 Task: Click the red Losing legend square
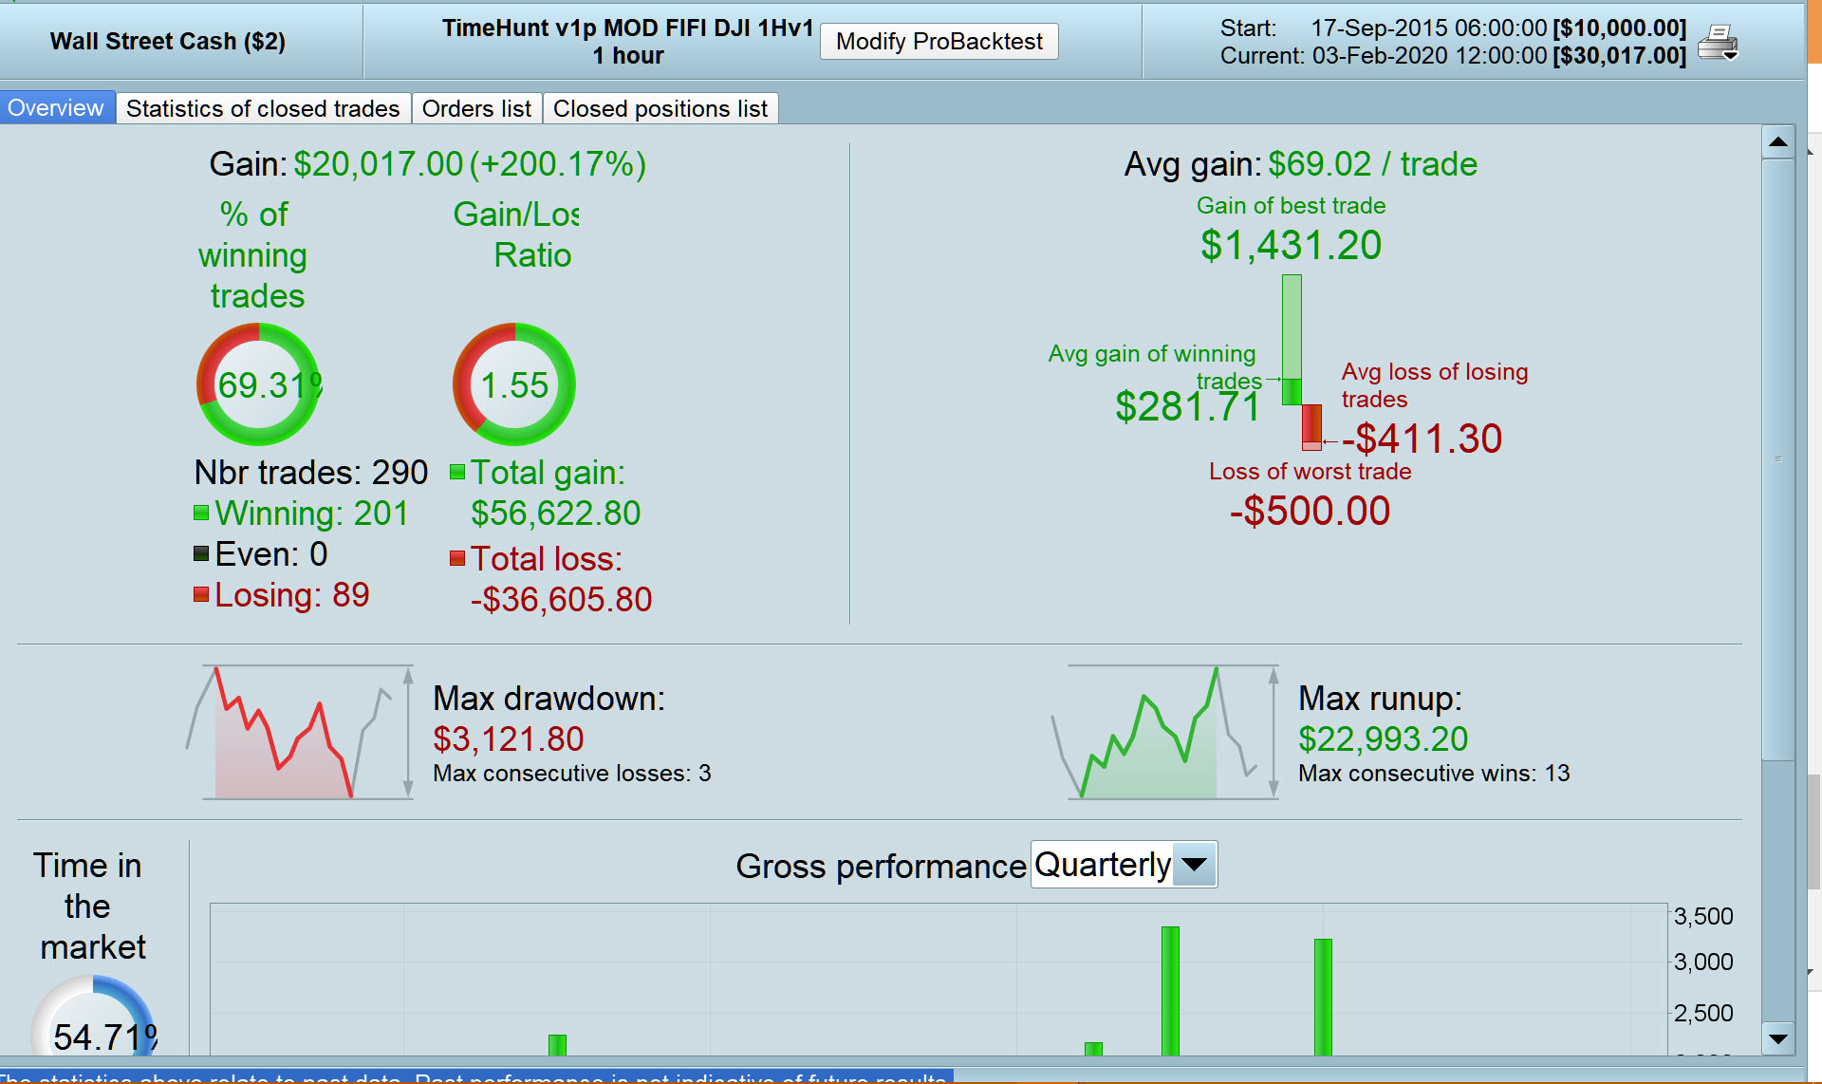click(x=201, y=595)
